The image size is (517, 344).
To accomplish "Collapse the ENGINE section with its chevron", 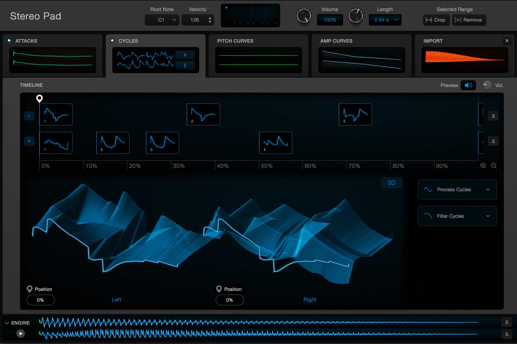I will click(7, 322).
